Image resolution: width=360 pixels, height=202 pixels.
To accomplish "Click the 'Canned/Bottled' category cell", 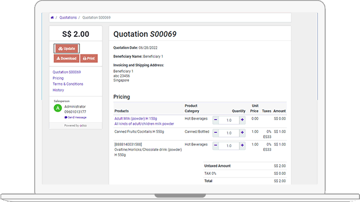I will pos(197,131).
